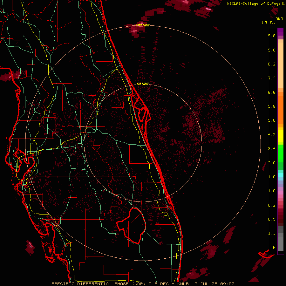This screenshot has width=286, height=286.
Task: Click the TH label on the color scale
Action: 273,248
